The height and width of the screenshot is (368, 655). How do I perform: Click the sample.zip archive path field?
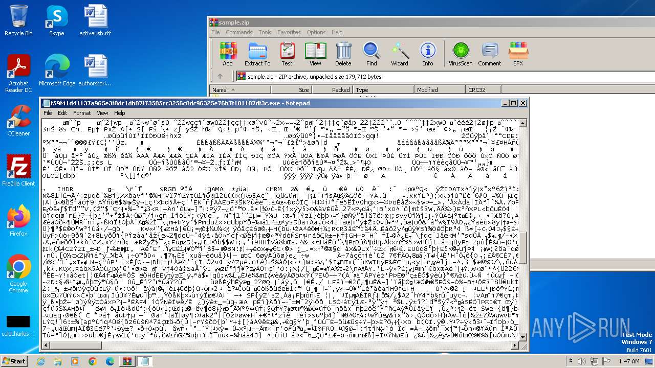(x=445, y=77)
